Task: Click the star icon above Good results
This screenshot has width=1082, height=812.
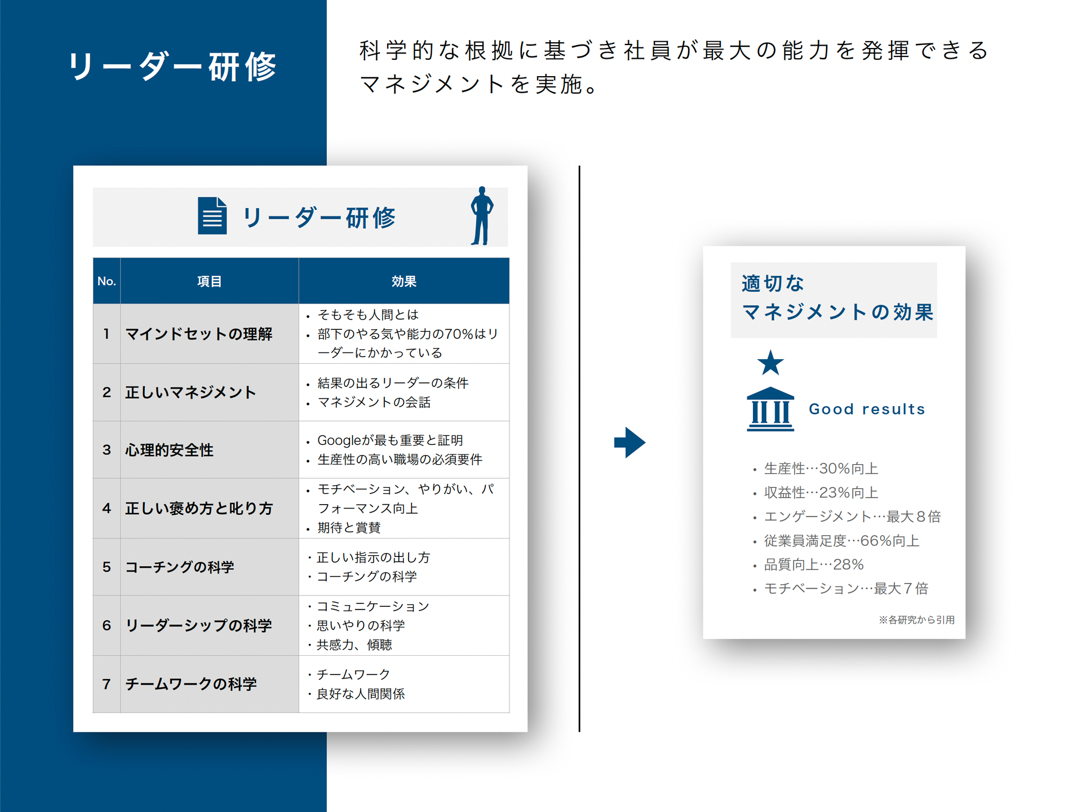Action: point(770,363)
